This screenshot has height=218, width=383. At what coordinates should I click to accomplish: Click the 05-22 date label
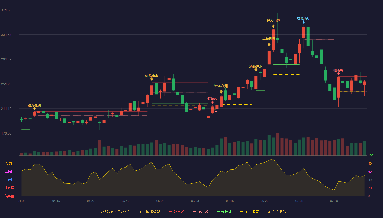point(160,201)
